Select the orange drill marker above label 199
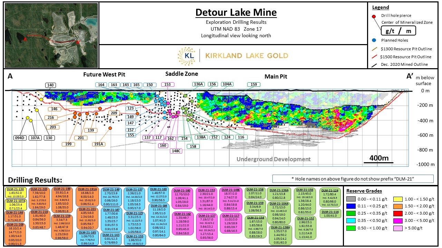The image size is (442, 248). coord(75,117)
